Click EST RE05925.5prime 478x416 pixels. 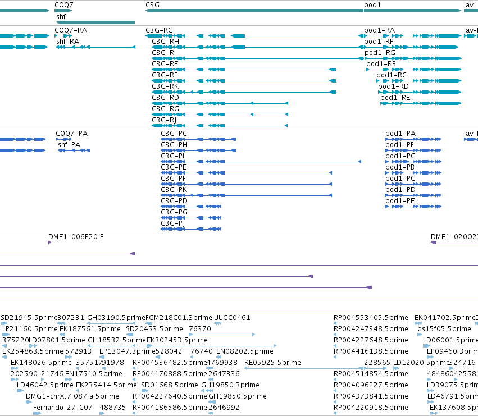(x=272, y=363)
